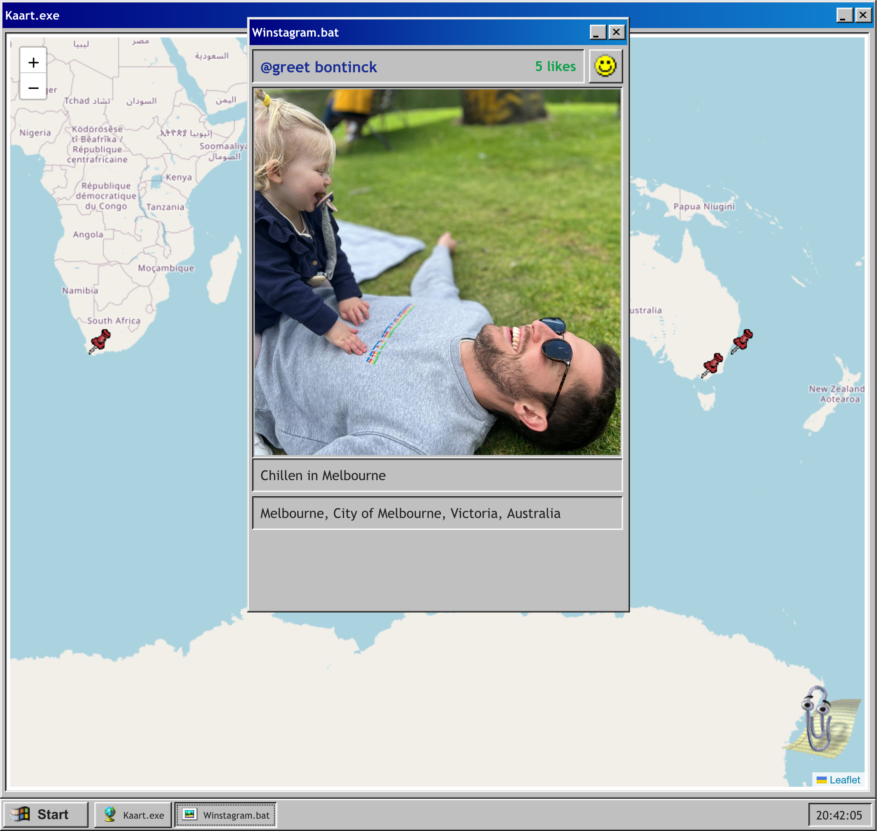Click the yellow smiley like button
877x831 pixels.
[x=605, y=66]
